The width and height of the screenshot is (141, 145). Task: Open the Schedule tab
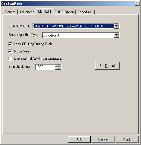point(85,12)
